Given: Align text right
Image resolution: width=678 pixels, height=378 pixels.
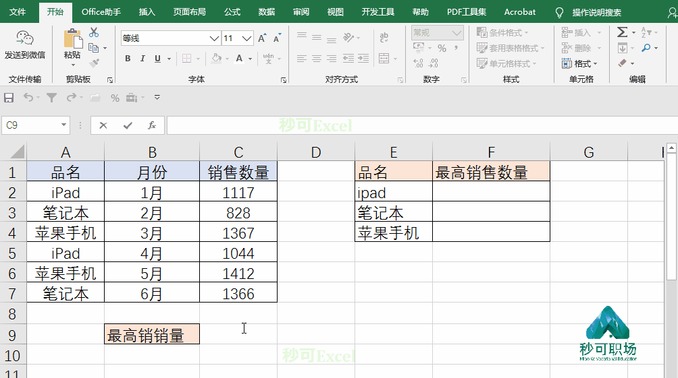Looking at the screenshot, I should point(332,59).
